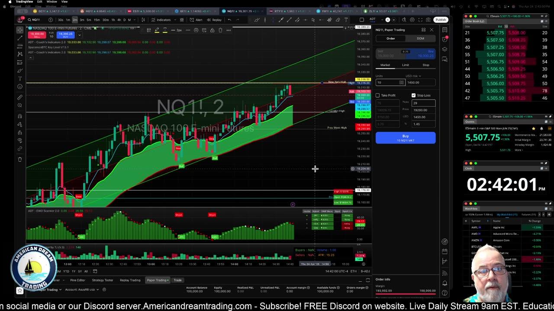Select the Limit order type
This screenshot has width=554, height=311.
[x=406, y=65]
